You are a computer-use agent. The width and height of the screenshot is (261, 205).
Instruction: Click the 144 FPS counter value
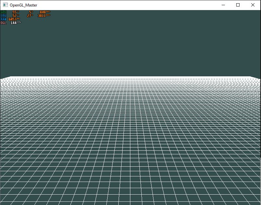tap(13, 23)
